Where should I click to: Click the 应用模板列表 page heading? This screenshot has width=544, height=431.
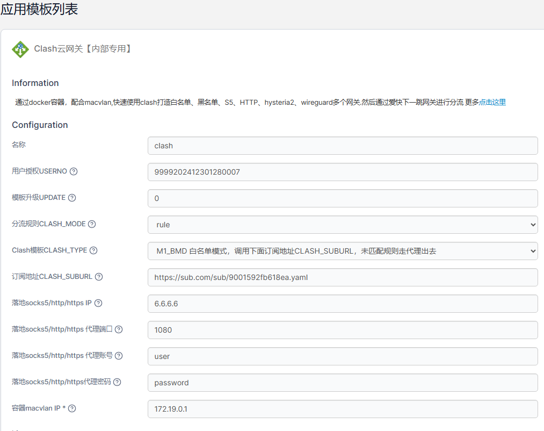pos(39,9)
